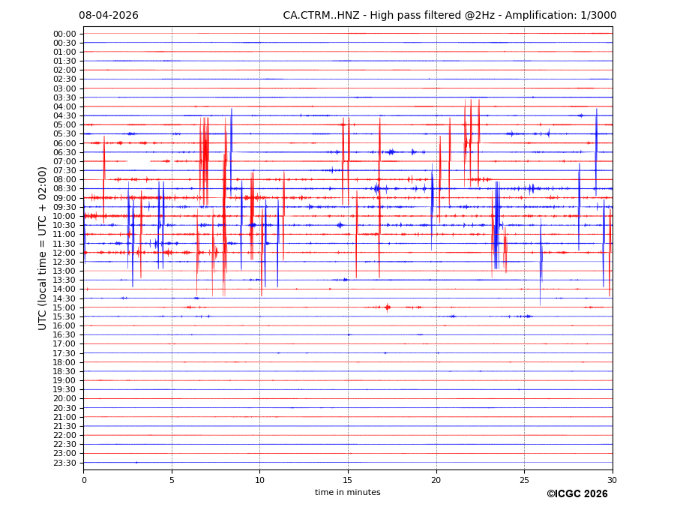The height and width of the screenshot is (522, 695).
Task: Click the 15 minute x-axis tick label
Action: pyautogui.click(x=348, y=480)
